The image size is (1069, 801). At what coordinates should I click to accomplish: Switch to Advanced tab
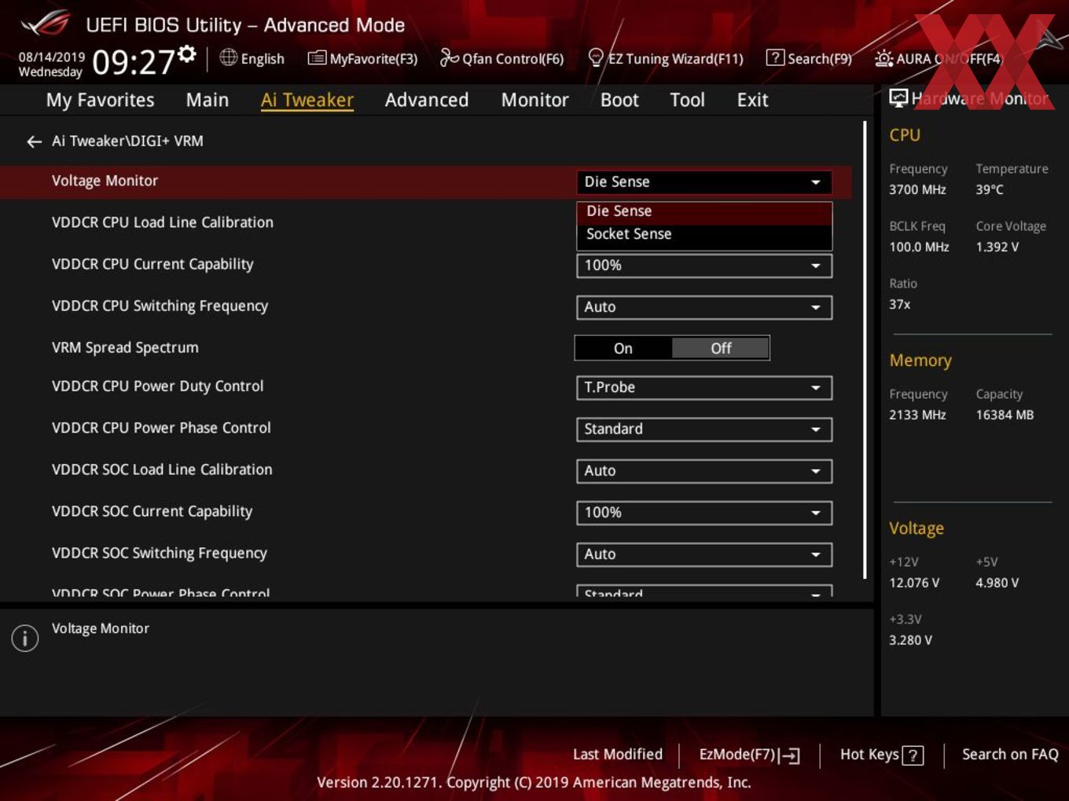click(x=427, y=101)
